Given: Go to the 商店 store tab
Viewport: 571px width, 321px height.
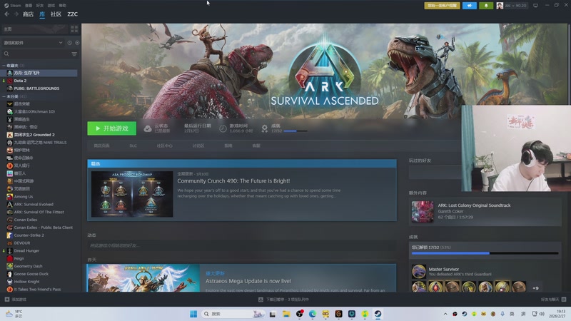Looking at the screenshot, I should 28,14.
